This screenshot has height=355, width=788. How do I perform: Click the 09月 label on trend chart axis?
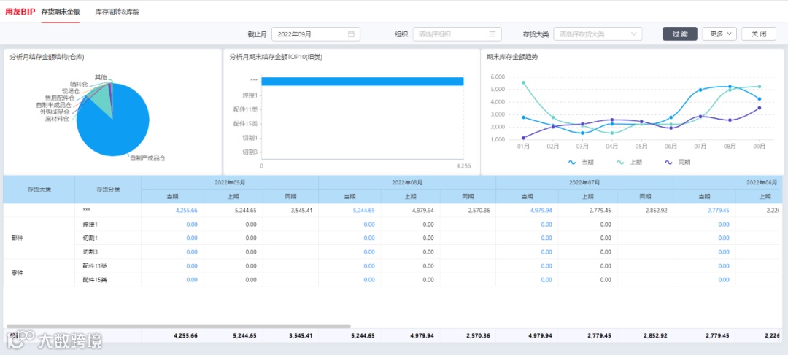pyautogui.click(x=760, y=147)
